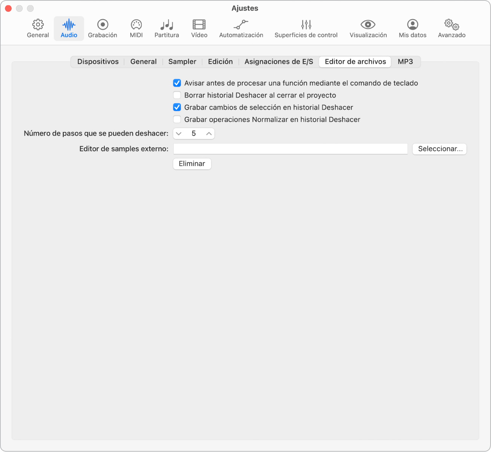Enable Borrar historial Deshacer al cerrar proyecto
This screenshot has height=452, width=491.
pyautogui.click(x=177, y=95)
